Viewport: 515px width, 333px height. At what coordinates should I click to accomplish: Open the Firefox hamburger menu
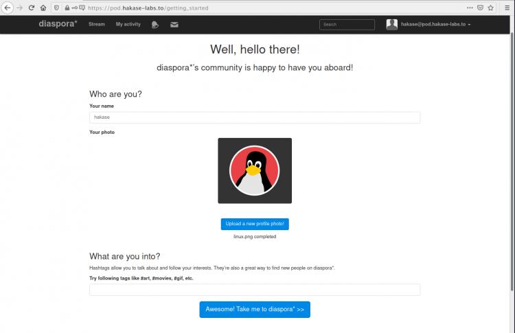507,8
